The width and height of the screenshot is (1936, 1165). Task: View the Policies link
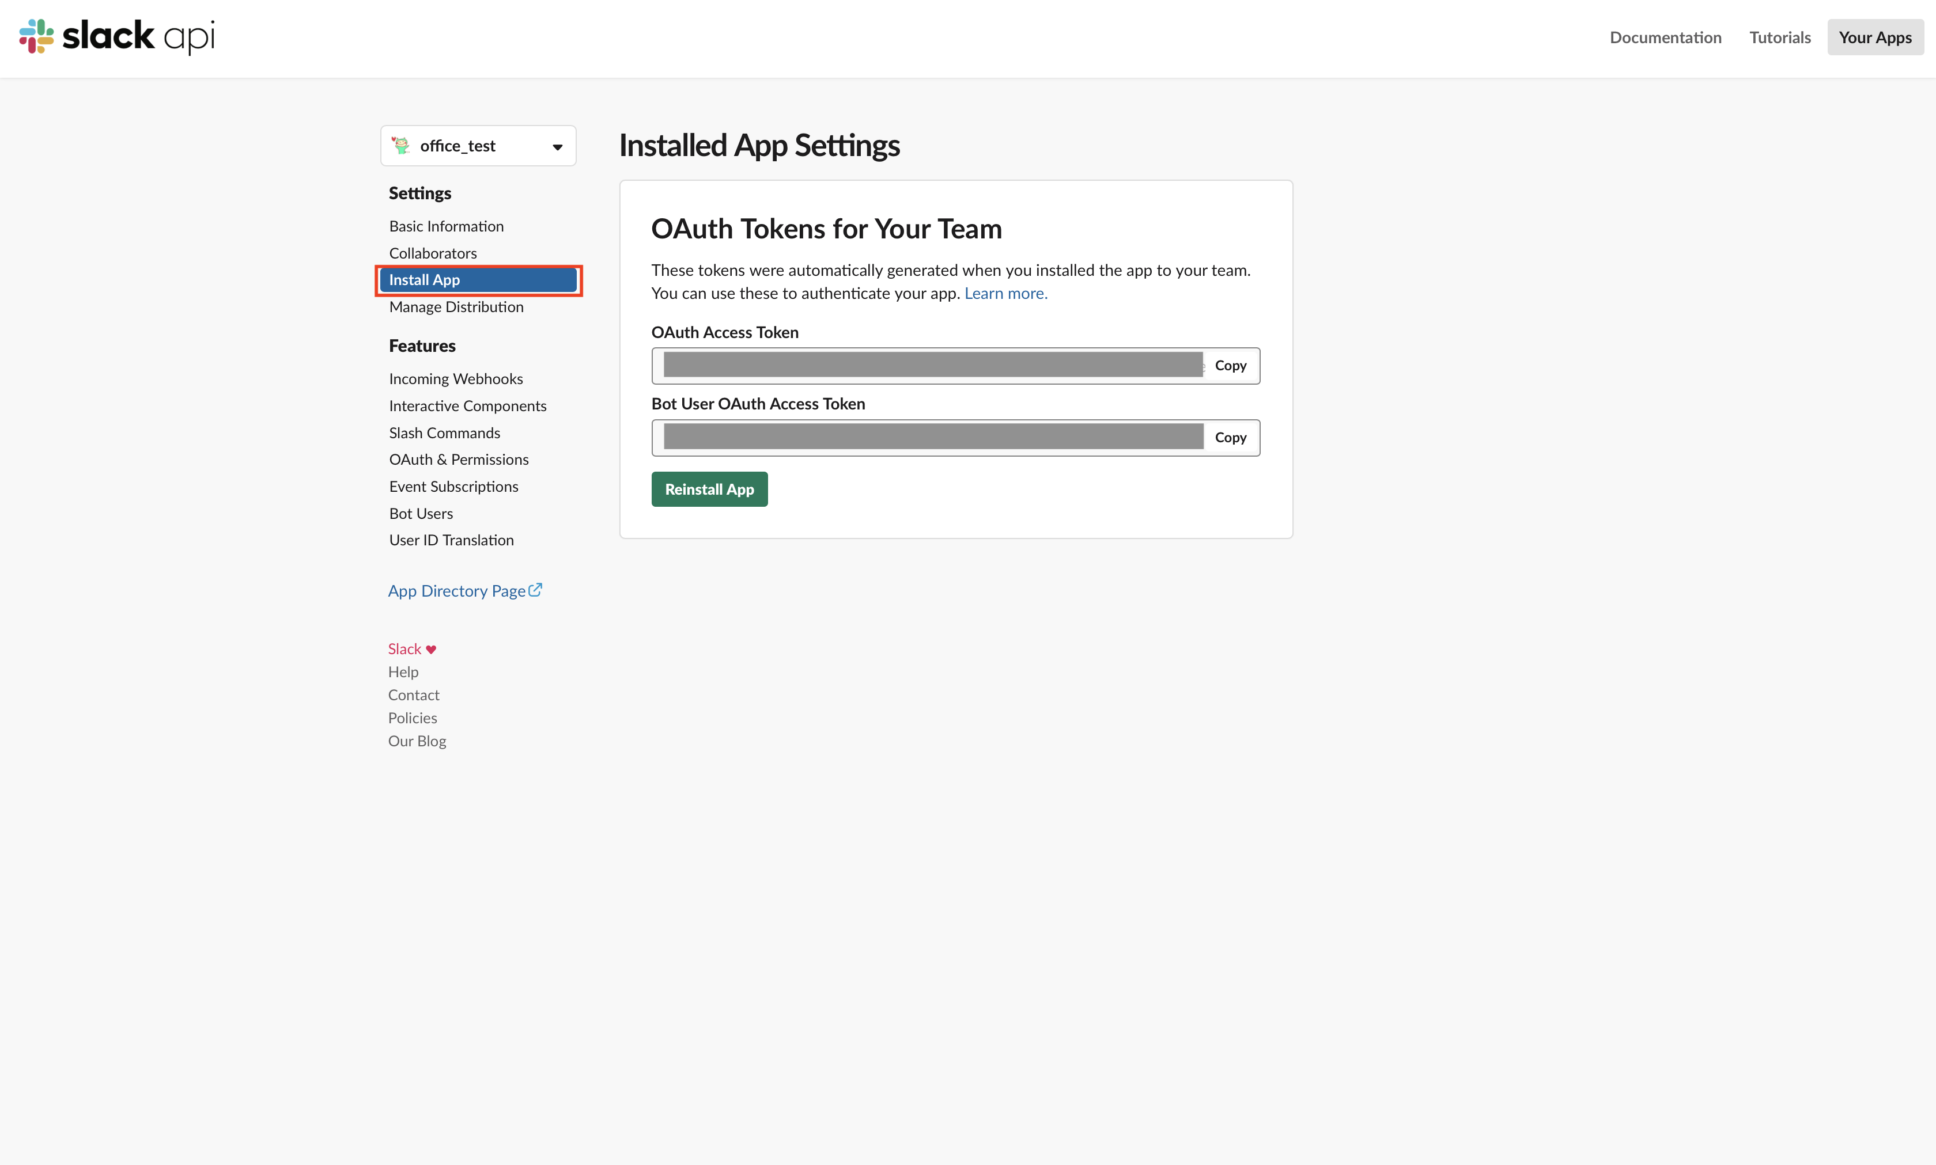point(413,718)
